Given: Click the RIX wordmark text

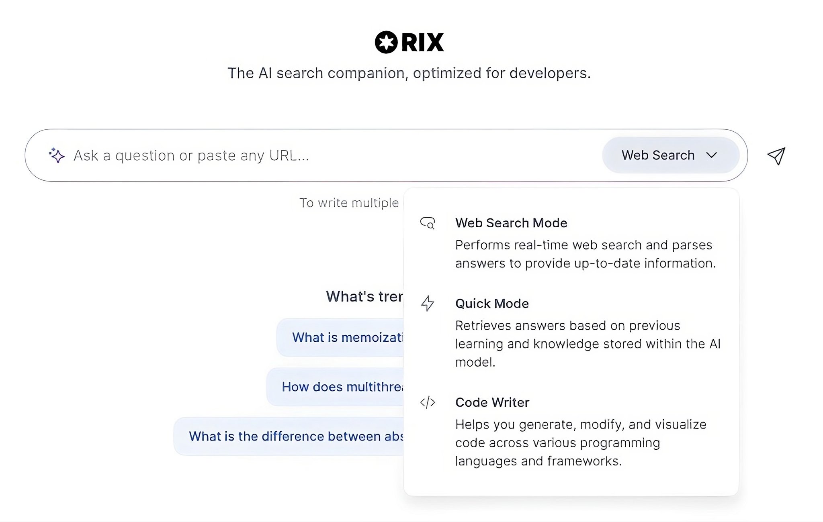Looking at the screenshot, I should click(x=423, y=42).
